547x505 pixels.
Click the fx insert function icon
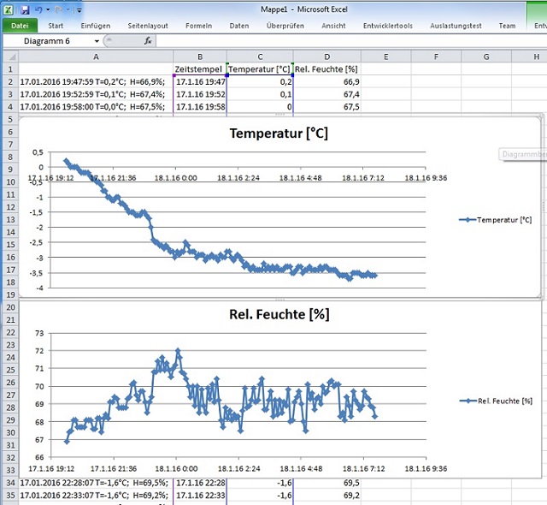coord(148,40)
